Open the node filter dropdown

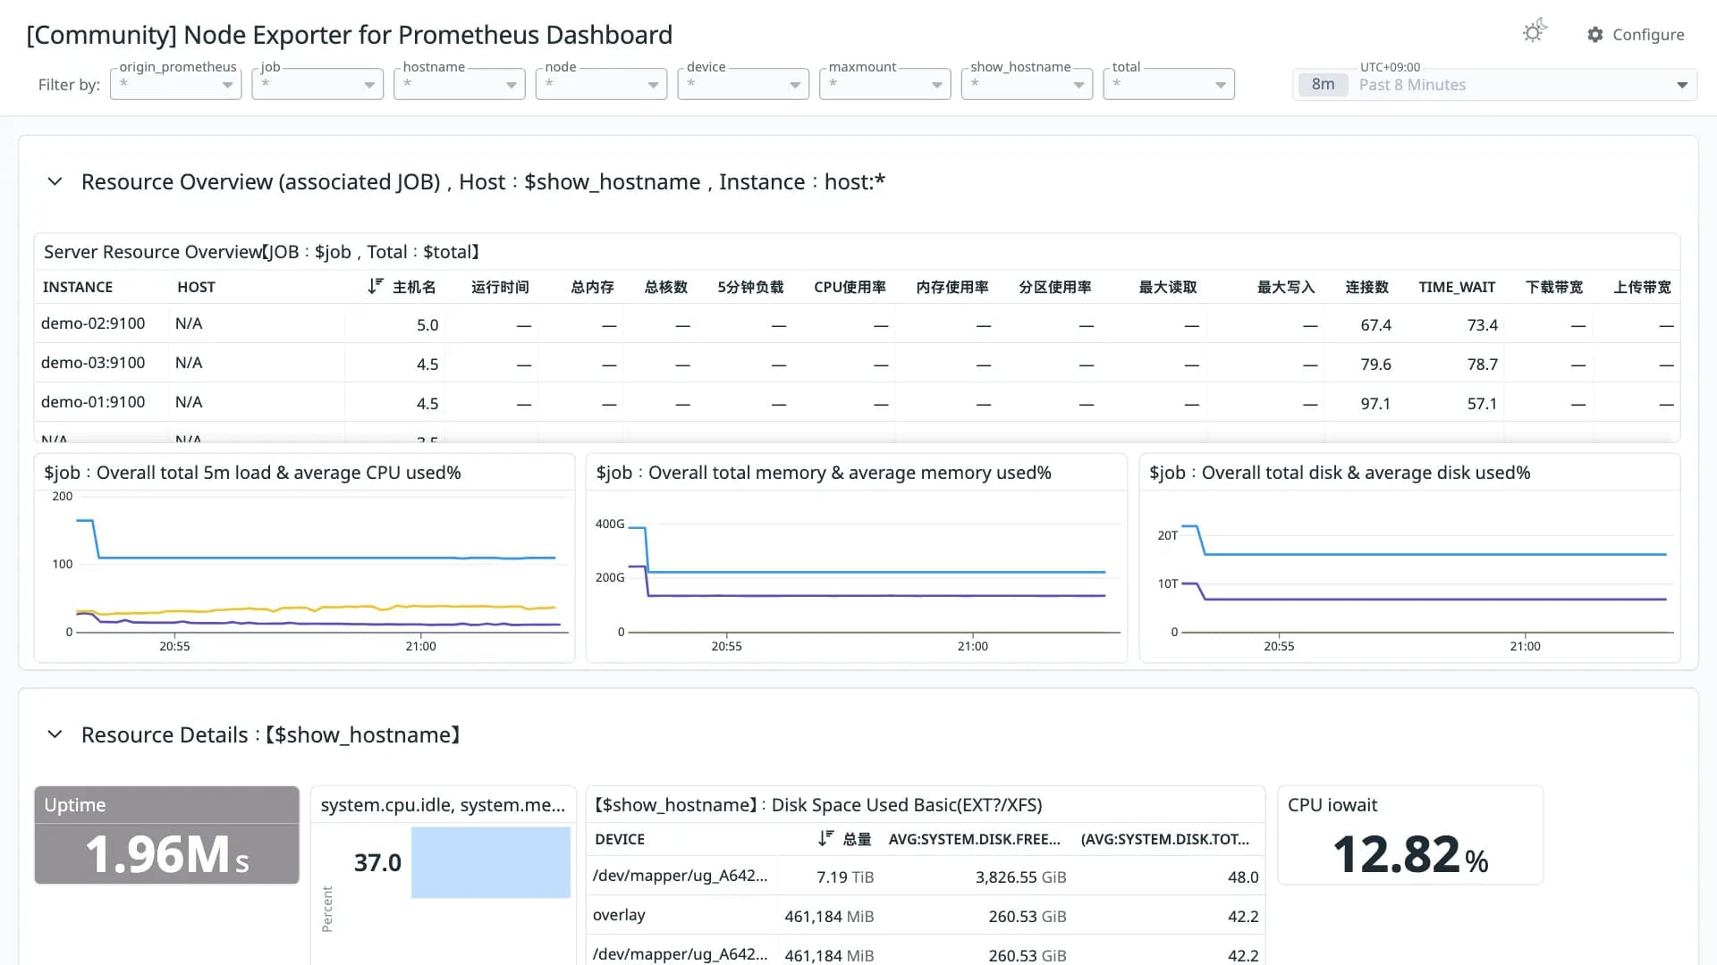pos(602,84)
